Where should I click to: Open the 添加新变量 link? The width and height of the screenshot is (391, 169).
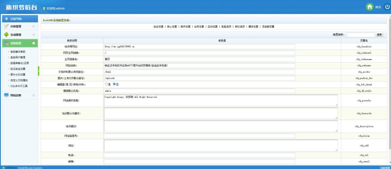(268, 26)
